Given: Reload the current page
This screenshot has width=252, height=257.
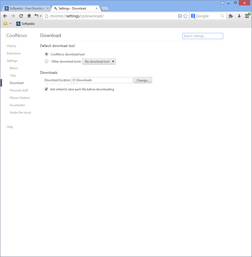Looking at the screenshot, I should (x=21, y=16).
